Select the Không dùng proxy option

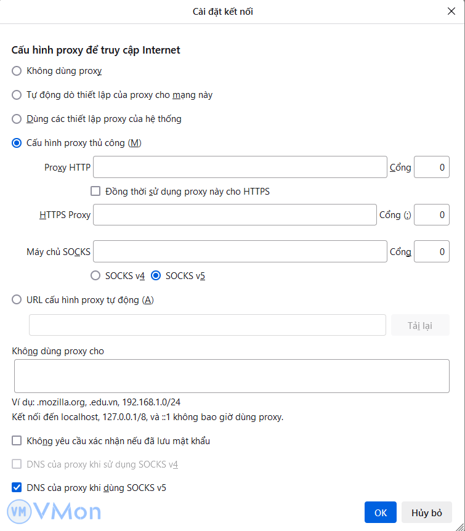17,71
